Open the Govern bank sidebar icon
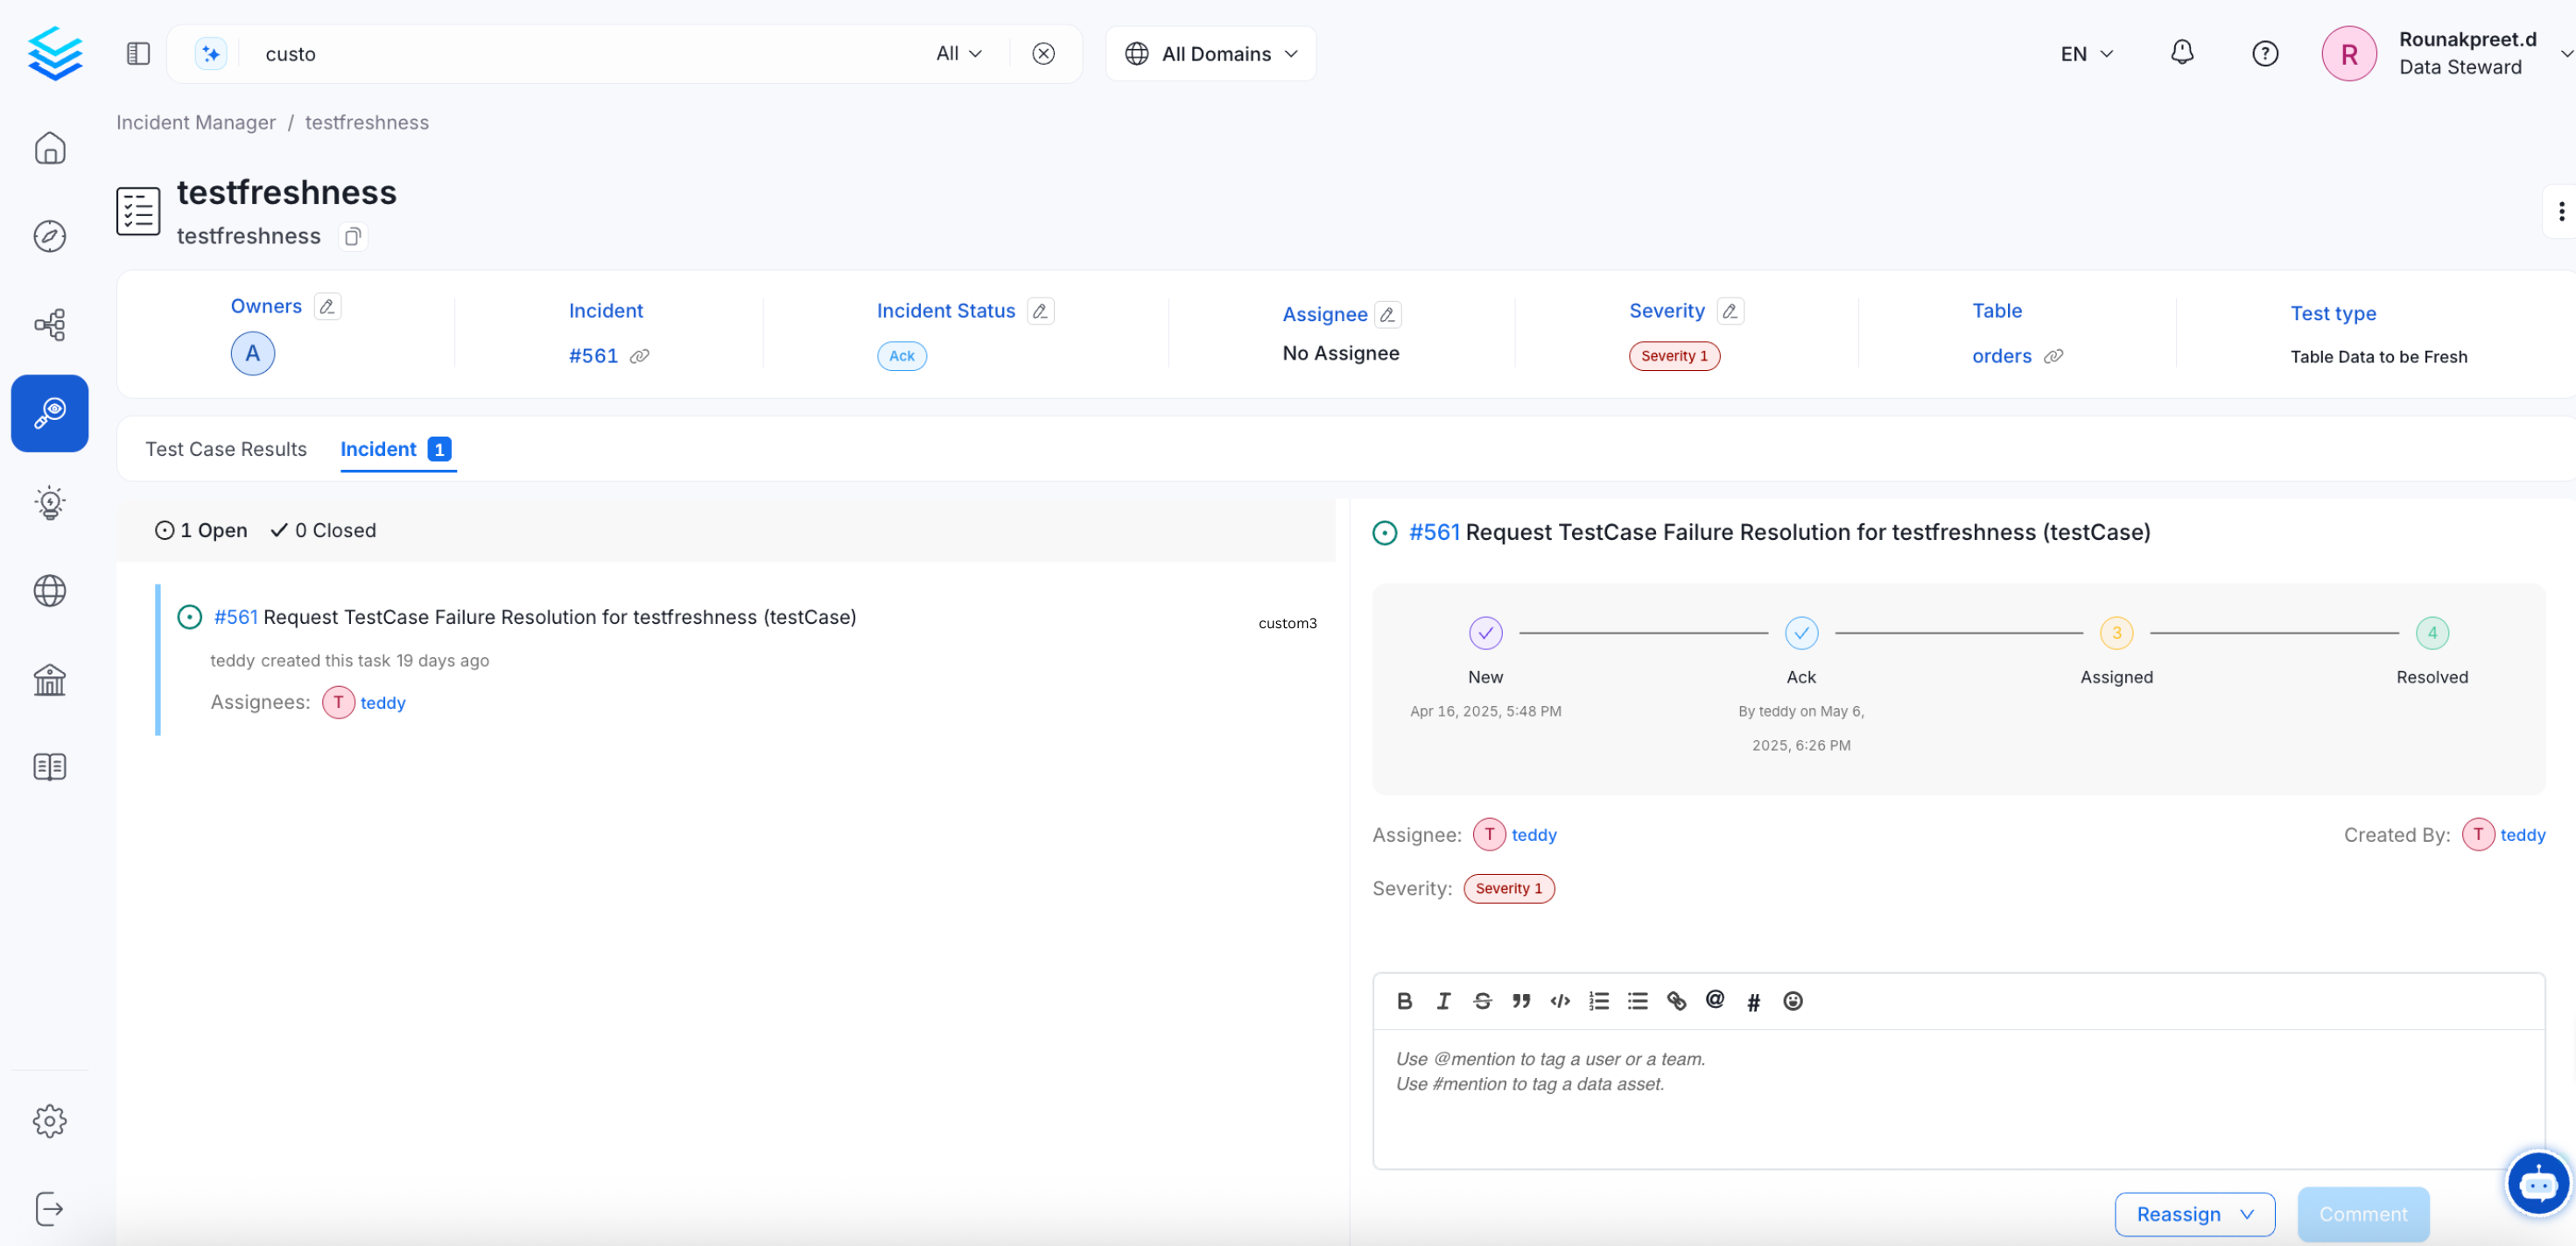The height and width of the screenshot is (1246, 2576). pyautogui.click(x=49, y=680)
